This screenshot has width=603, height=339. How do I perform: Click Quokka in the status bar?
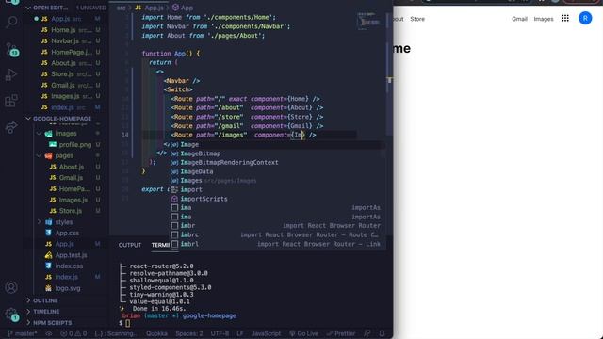click(x=156, y=333)
